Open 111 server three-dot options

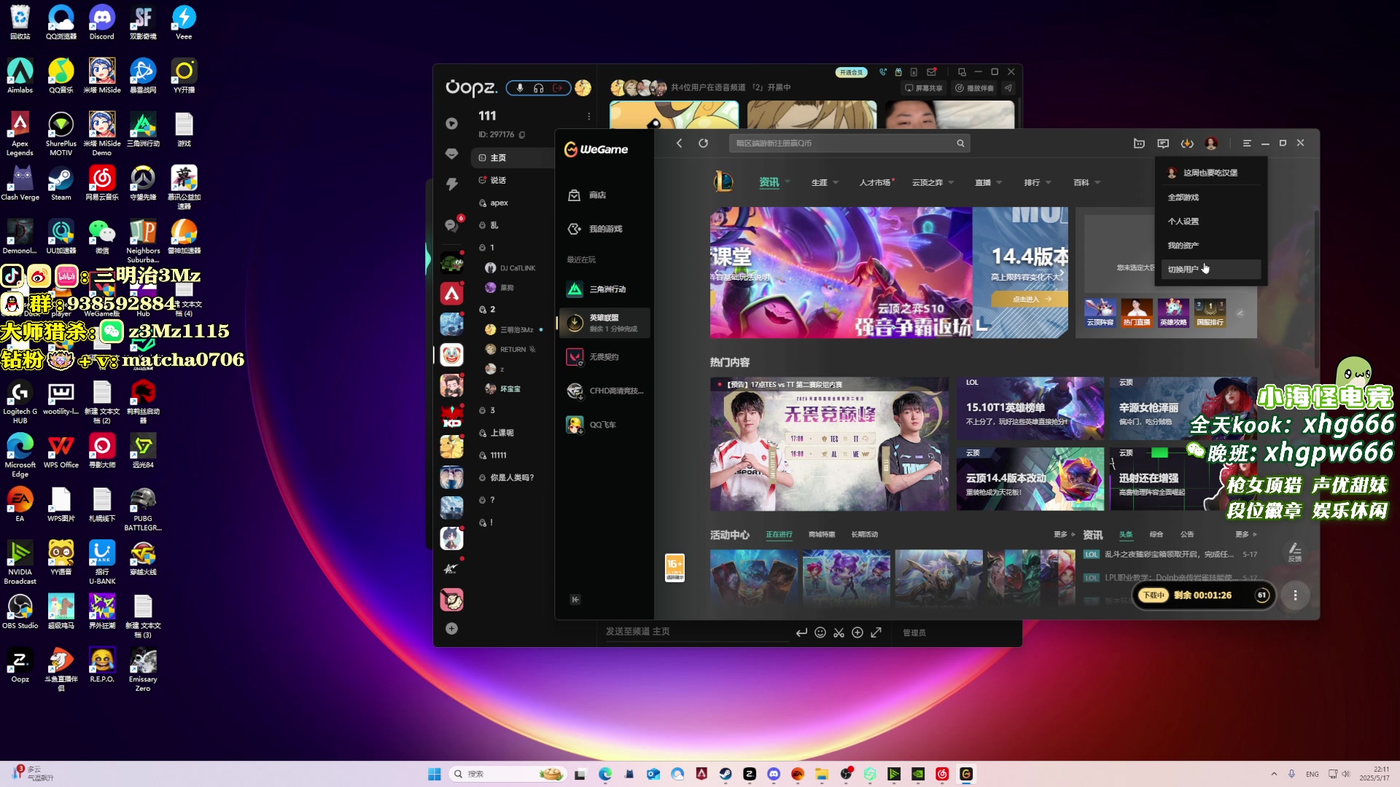589,117
